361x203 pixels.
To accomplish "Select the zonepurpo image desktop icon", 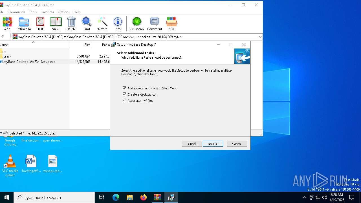I will 52,164.
